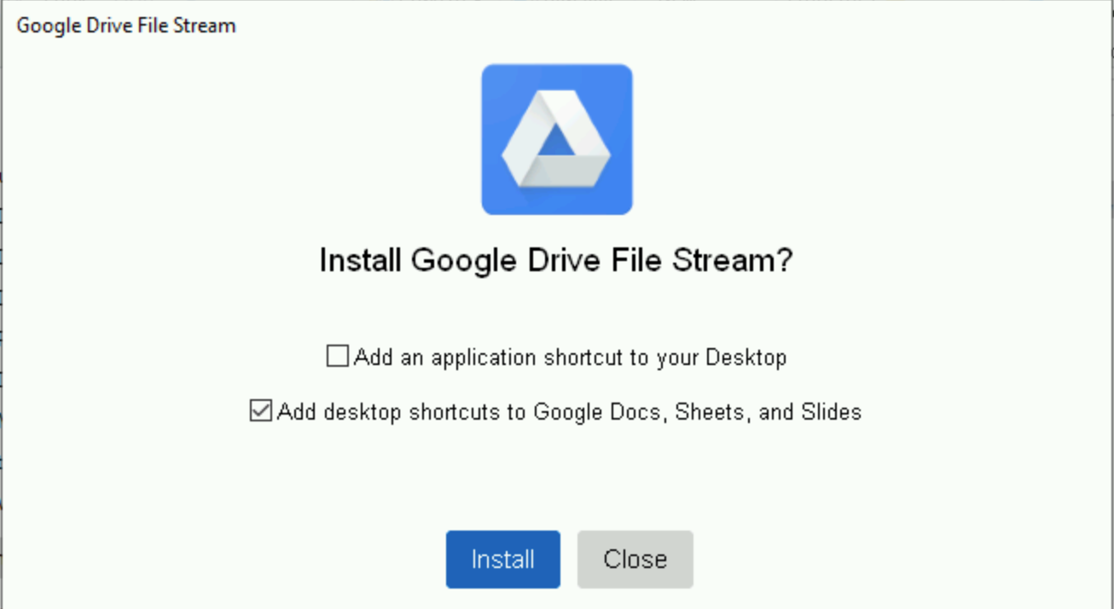Image resolution: width=1114 pixels, height=609 pixels.
Task: Click the blank space between checkboxes and buttons
Action: coord(556,478)
